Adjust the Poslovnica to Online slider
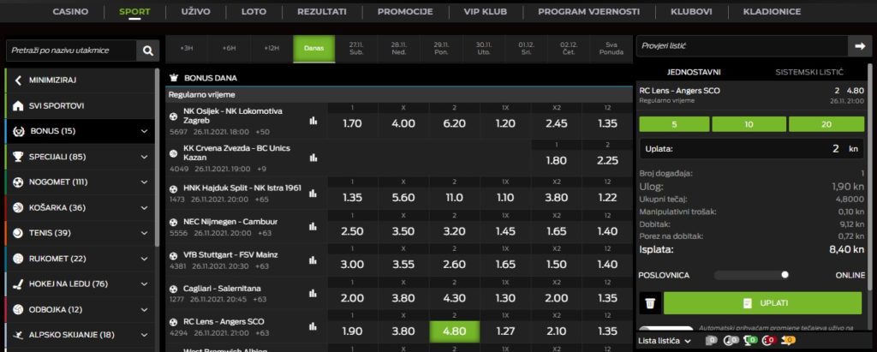The width and height of the screenshot is (877, 352). tap(784, 275)
